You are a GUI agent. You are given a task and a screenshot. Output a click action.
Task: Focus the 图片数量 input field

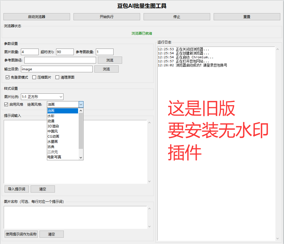point(30,52)
